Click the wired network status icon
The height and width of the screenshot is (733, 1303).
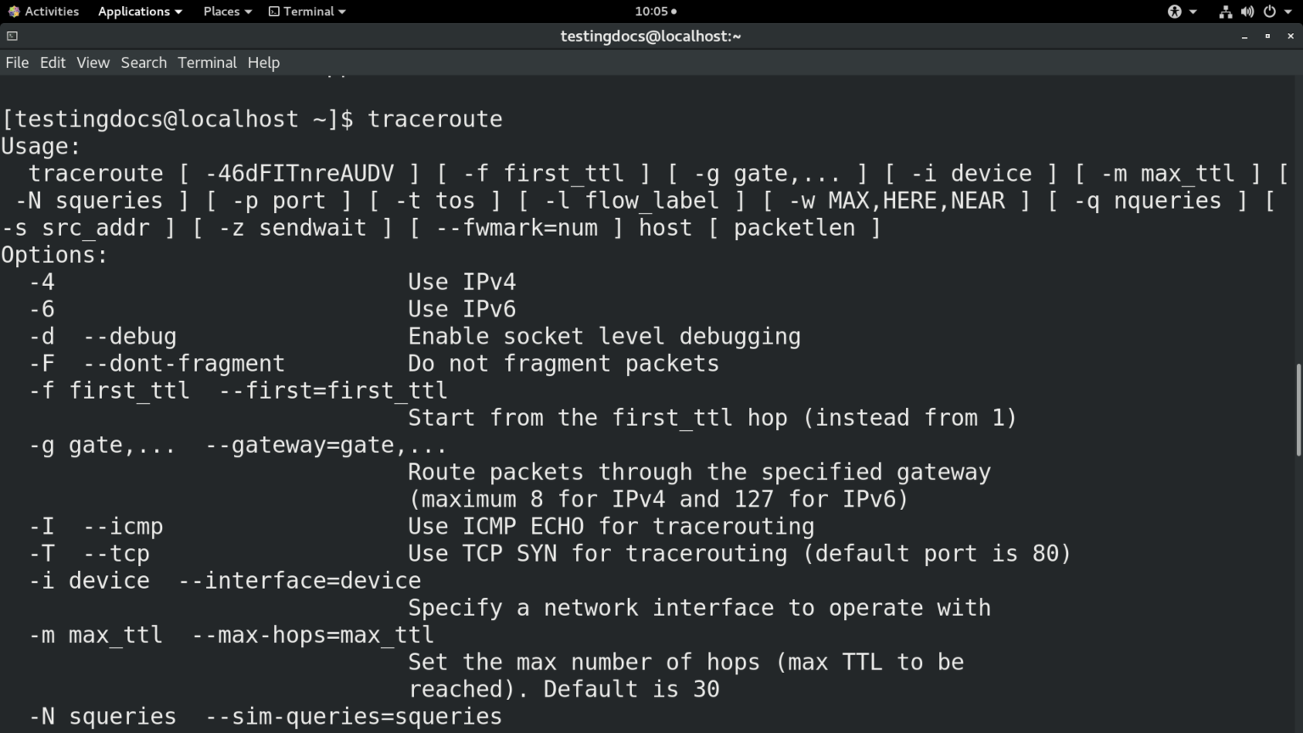tap(1225, 11)
